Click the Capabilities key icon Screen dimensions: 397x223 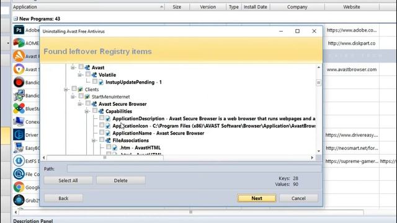pyautogui.click(x=101, y=111)
